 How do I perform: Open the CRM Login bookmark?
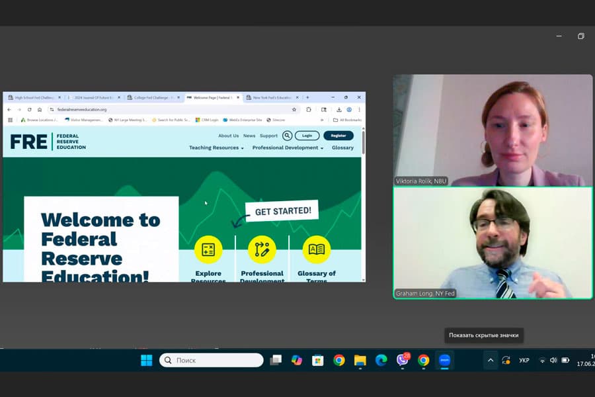[x=207, y=120]
